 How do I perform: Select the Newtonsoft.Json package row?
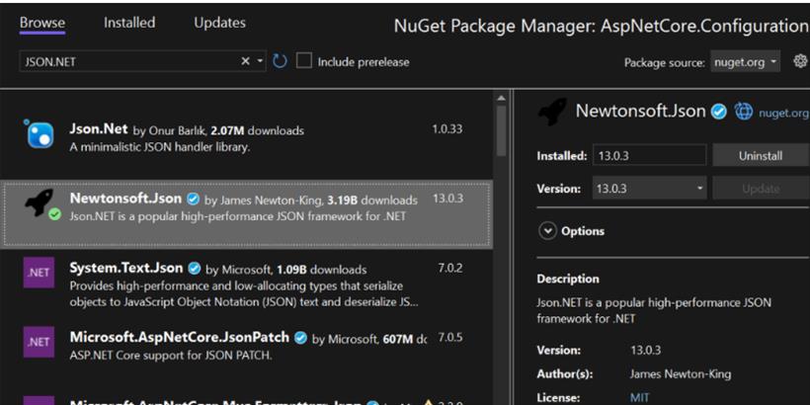(x=246, y=214)
